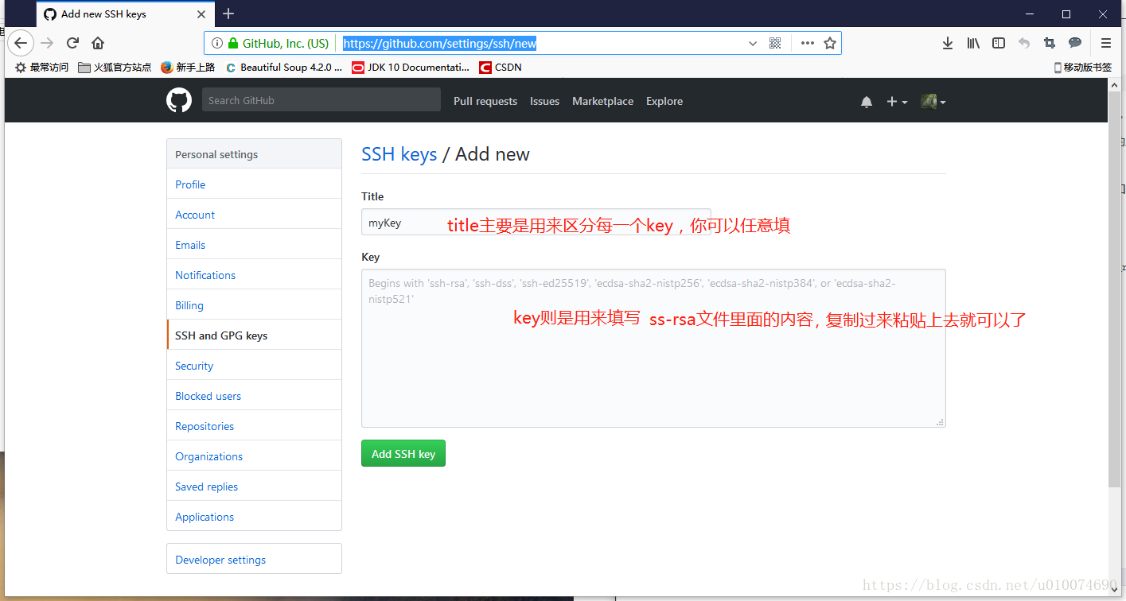The height and width of the screenshot is (601, 1126).
Task: Open Notifications settings
Action: pyautogui.click(x=254, y=275)
